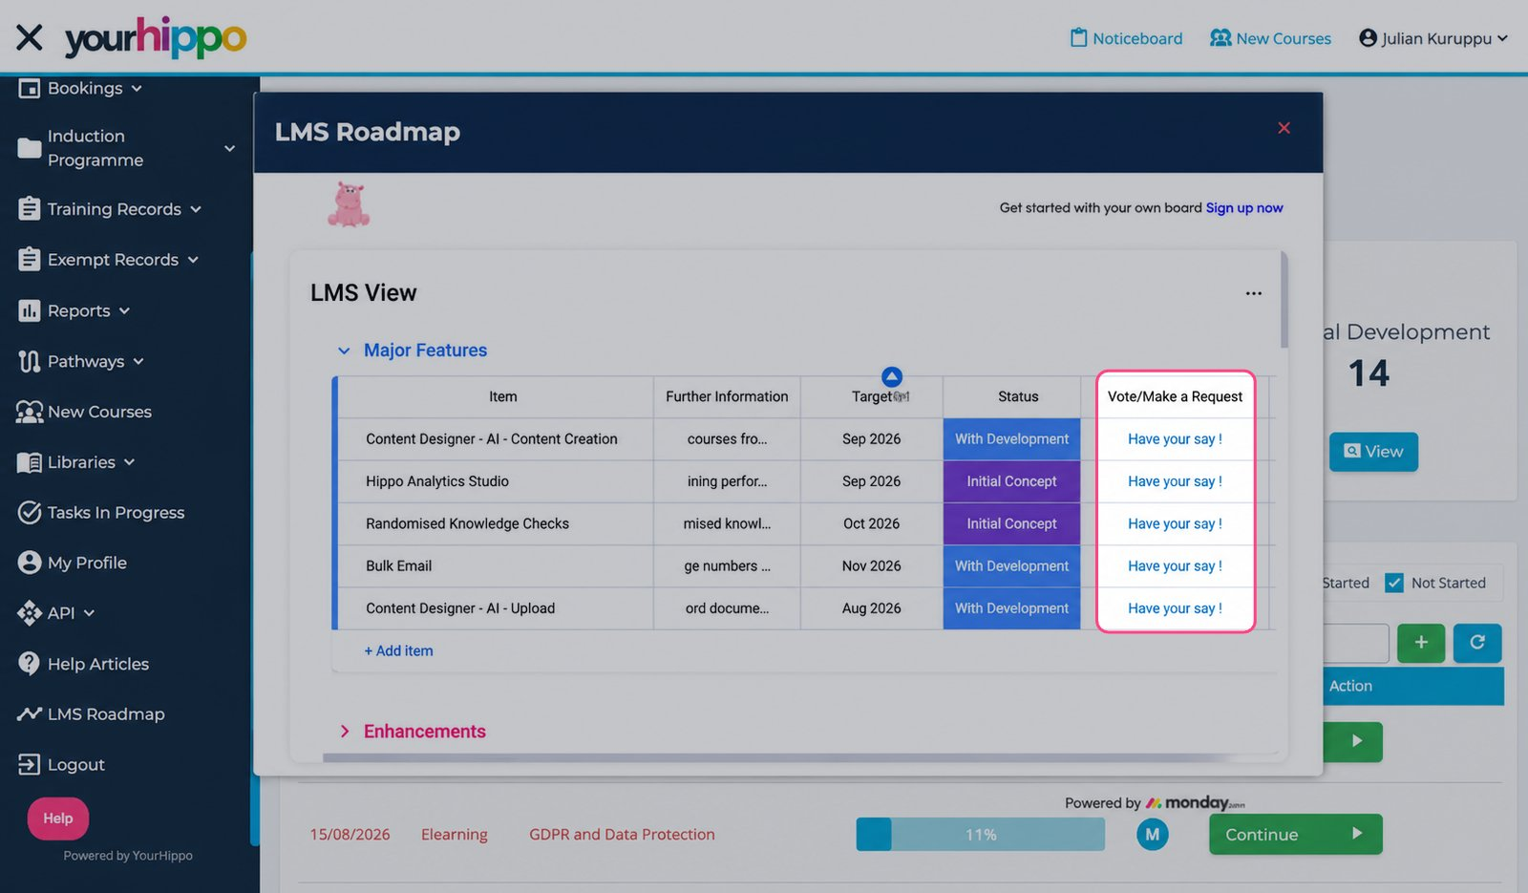Screen dimensions: 1528x893
Task: Collapse the Major Features group
Action: 344,351
